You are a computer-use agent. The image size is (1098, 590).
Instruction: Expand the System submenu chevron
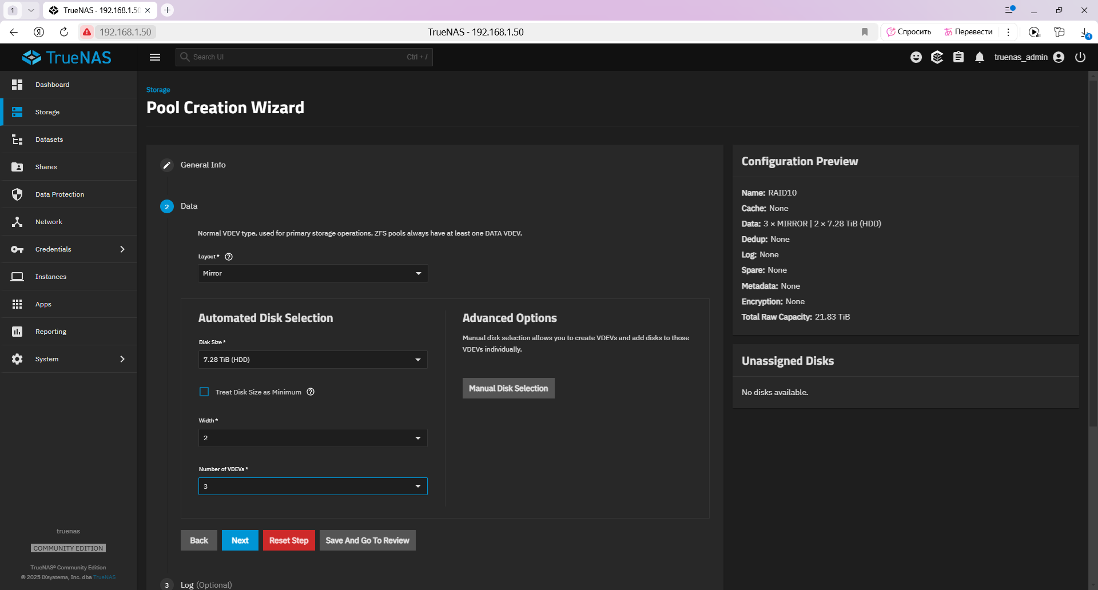[x=122, y=359]
